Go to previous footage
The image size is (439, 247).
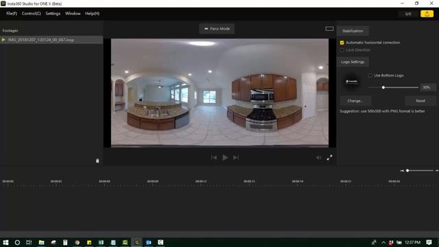coord(214,157)
